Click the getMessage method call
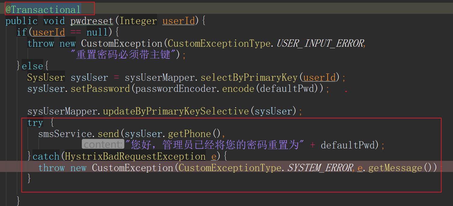 (x=395, y=168)
